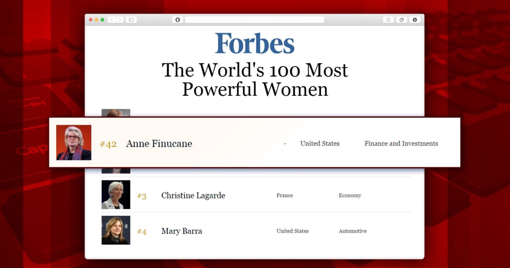
Task: Click the Finance and Investments category label
Action: coord(401,143)
